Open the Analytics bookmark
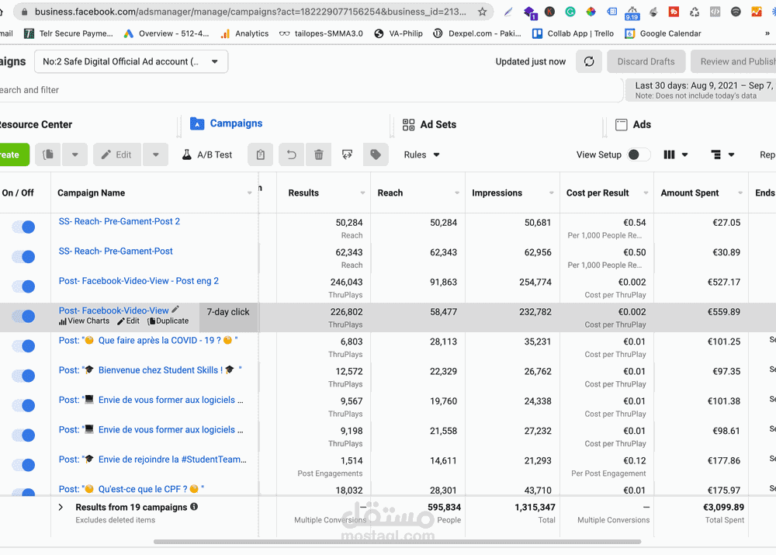776x555 pixels. pyautogui.click(x=244, y=33)
